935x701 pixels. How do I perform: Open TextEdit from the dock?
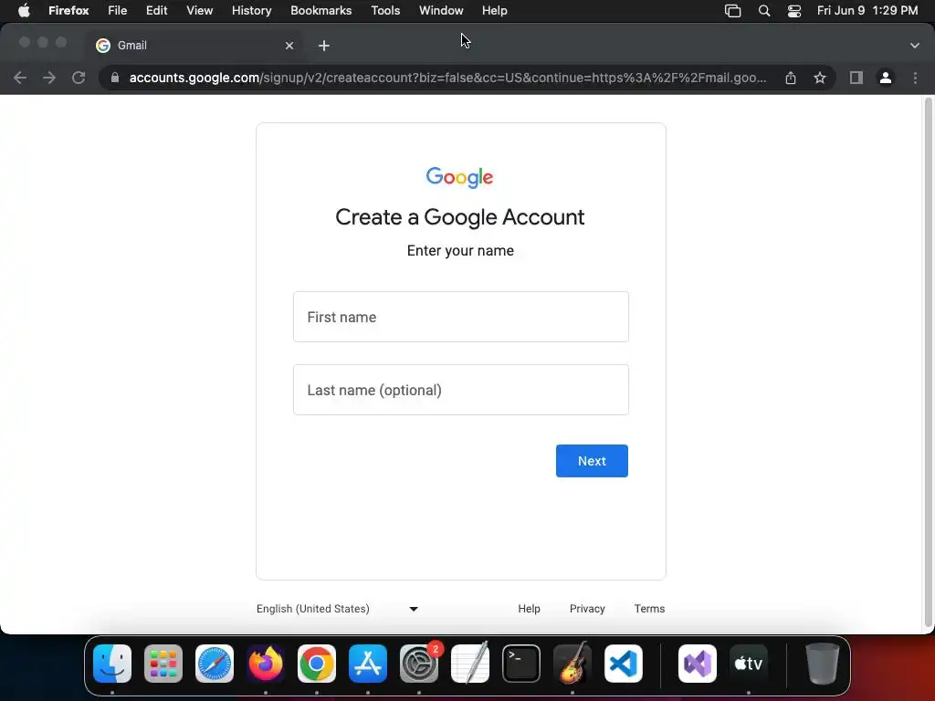470,664
